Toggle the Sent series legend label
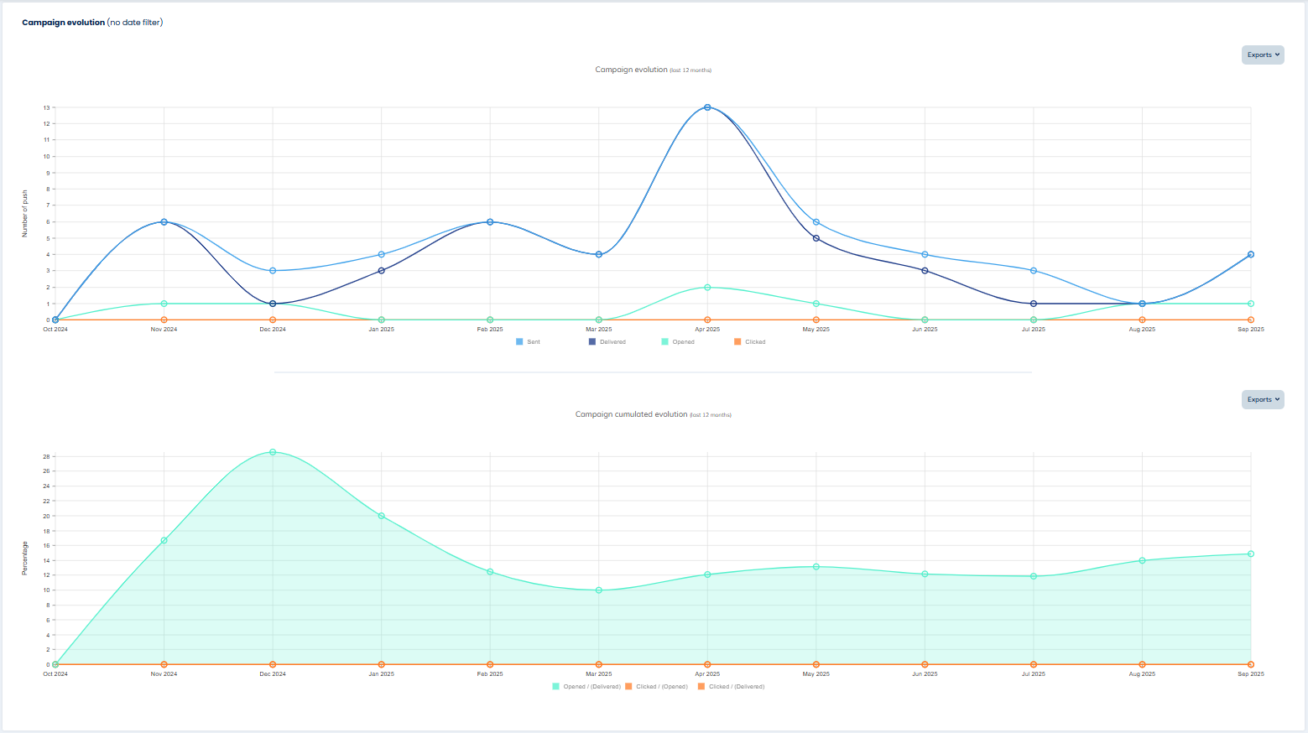 click(534, 342)
